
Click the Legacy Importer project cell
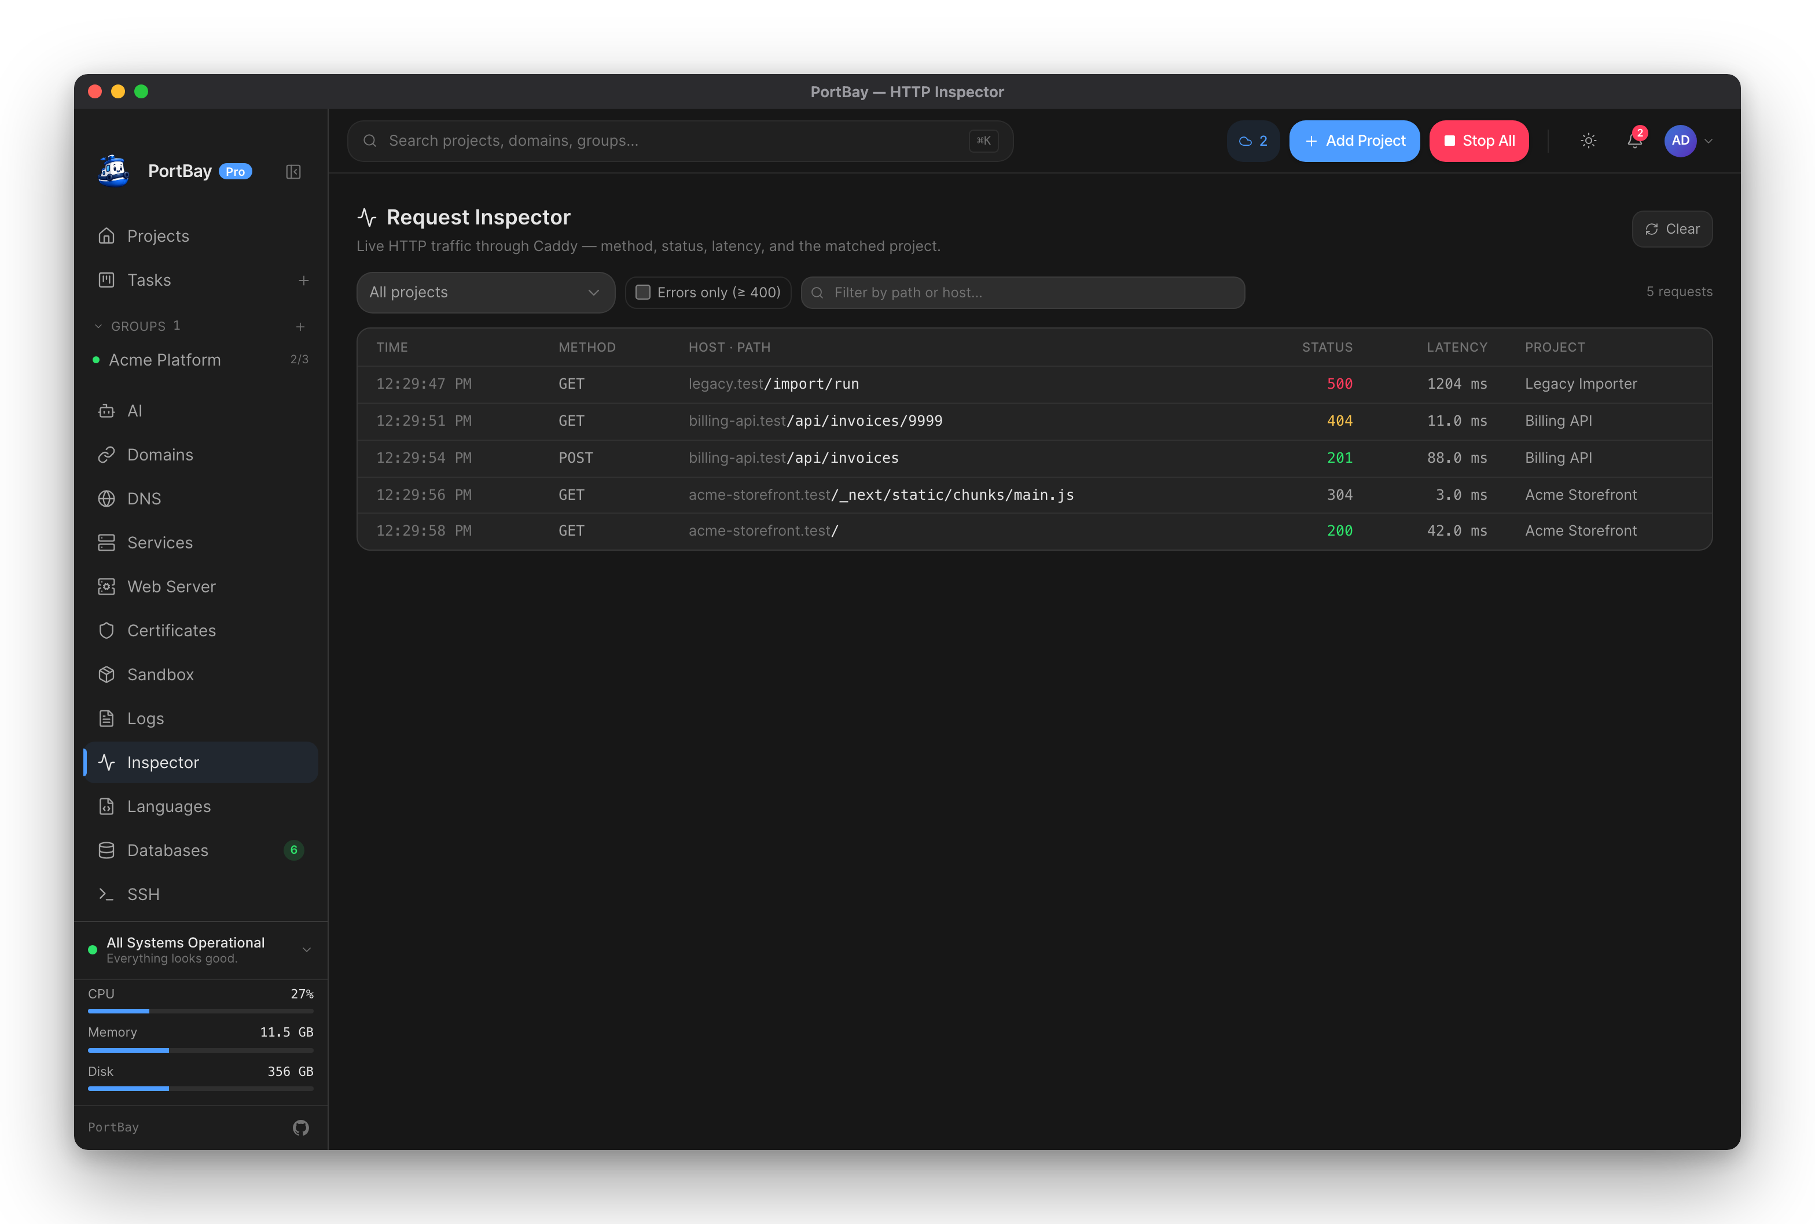(x=1581, y=384)
